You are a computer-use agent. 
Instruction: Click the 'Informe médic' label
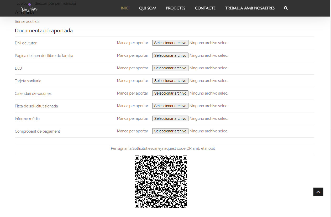tap(27, 119)
